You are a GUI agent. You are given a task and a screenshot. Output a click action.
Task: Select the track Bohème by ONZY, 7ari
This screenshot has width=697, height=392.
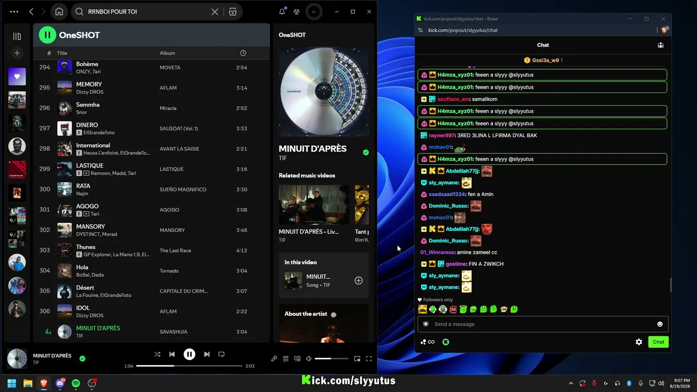pyautogui.click(x=151, y=68)
